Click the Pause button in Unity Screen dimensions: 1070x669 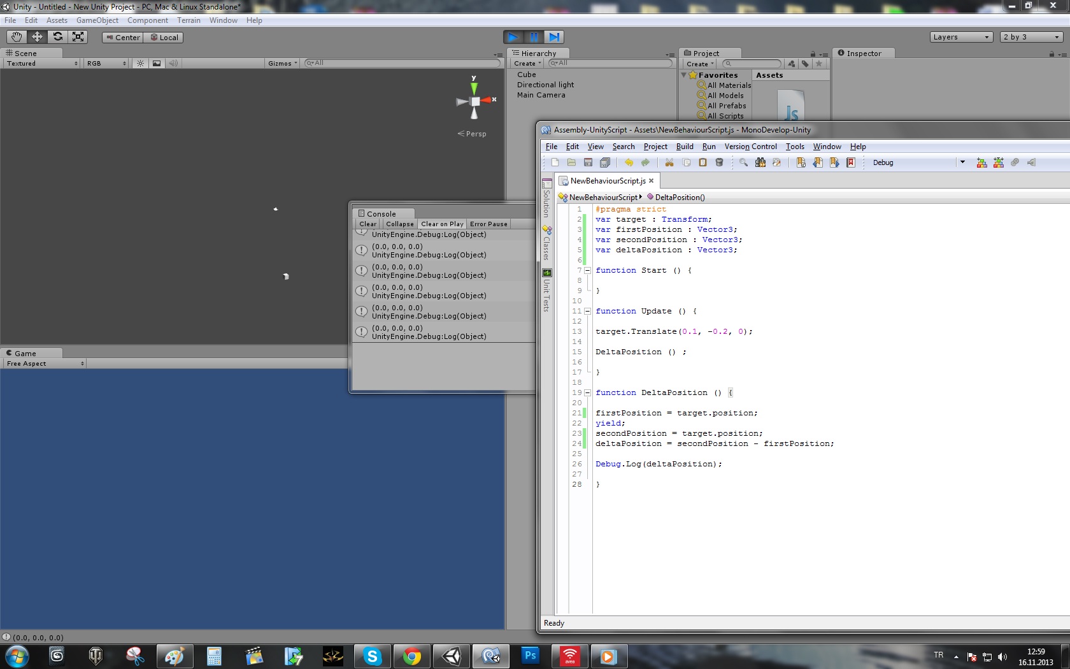click(x=534, y=37)
